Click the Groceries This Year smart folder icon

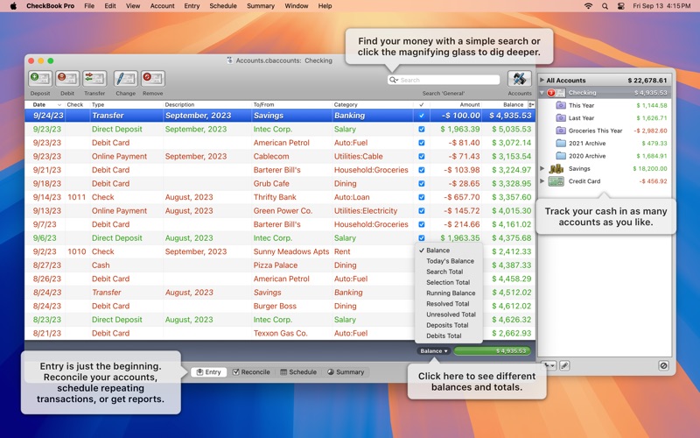point(561,131)
